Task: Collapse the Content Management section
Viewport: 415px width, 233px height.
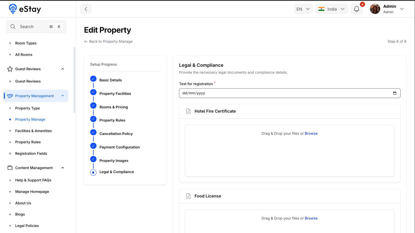Action: pos(63,168)
